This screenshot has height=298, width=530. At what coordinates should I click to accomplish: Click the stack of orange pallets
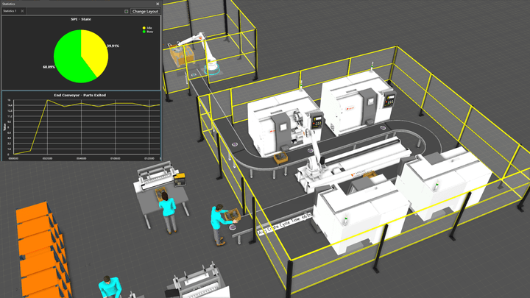(x=42, y=250)
